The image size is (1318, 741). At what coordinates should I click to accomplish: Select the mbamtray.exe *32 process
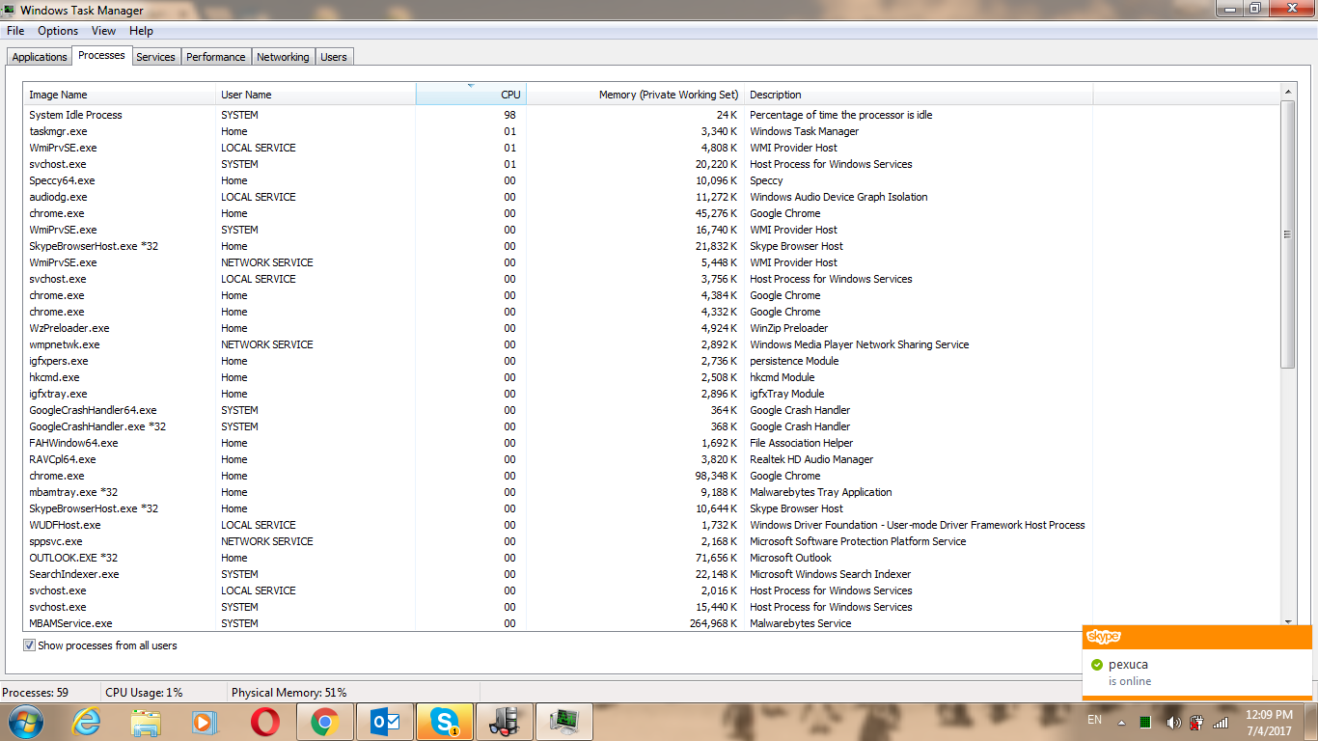pyautogui.click(x=651, y=492)
